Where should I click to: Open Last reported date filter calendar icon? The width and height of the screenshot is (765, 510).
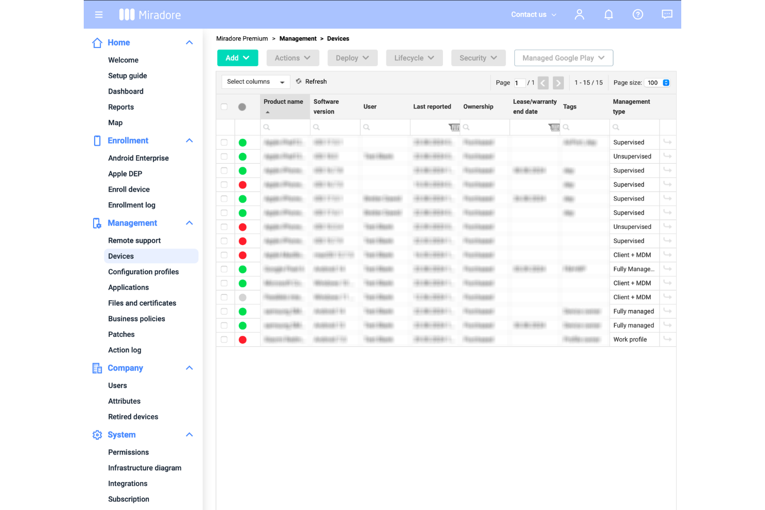point(454,127)
